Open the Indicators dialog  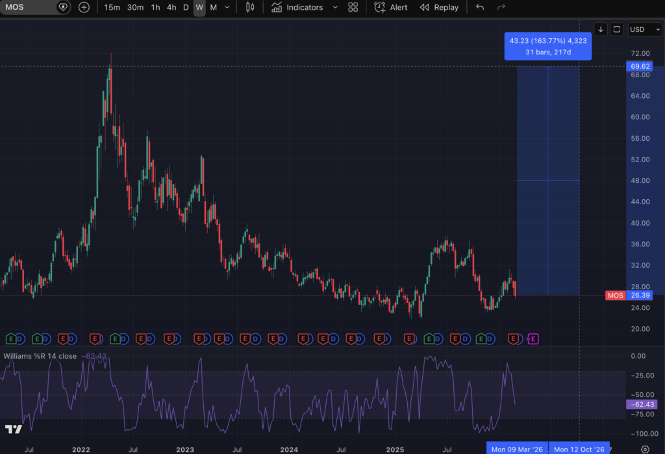click(297, 7)
